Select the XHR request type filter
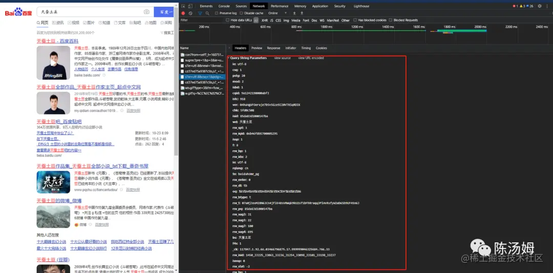 pos(265,20)
